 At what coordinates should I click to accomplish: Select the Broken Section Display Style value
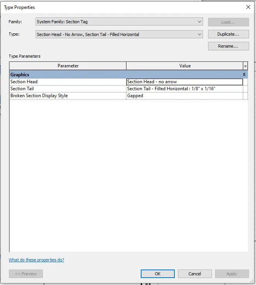[x=184, y=96]
